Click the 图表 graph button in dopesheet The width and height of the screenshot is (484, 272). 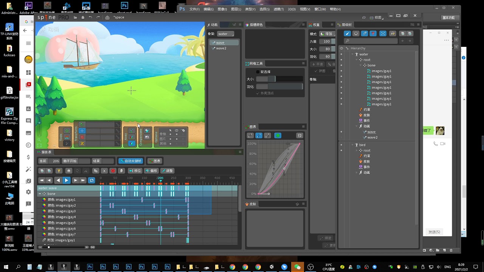coord(155,161)
